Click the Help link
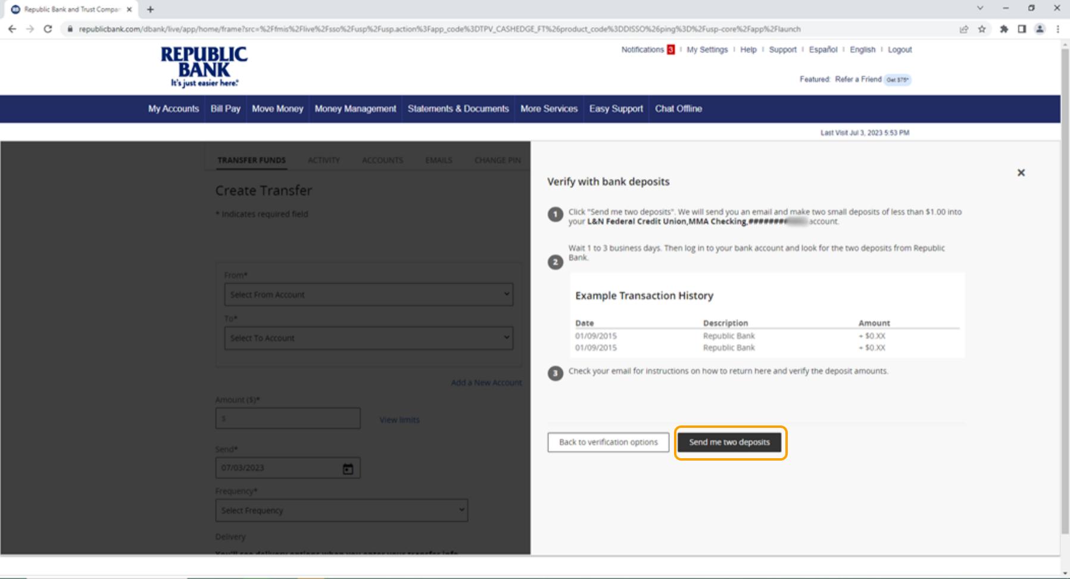1070x579 pixels. [748, 49]
